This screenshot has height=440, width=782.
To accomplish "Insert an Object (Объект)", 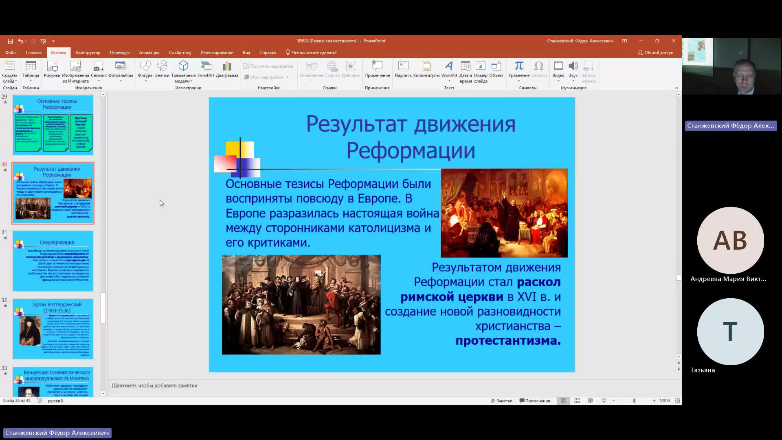I will pyautogui.click(x=496, y=70).
